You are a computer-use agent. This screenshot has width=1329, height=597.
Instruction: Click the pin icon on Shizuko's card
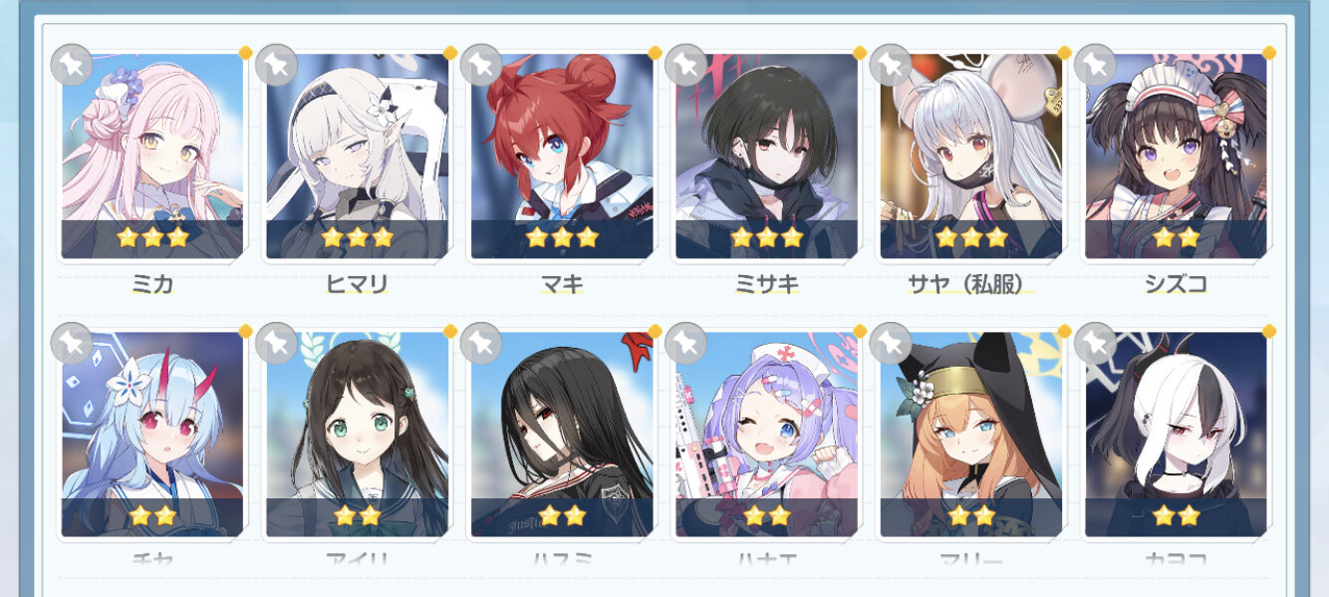coord(1095,65)
